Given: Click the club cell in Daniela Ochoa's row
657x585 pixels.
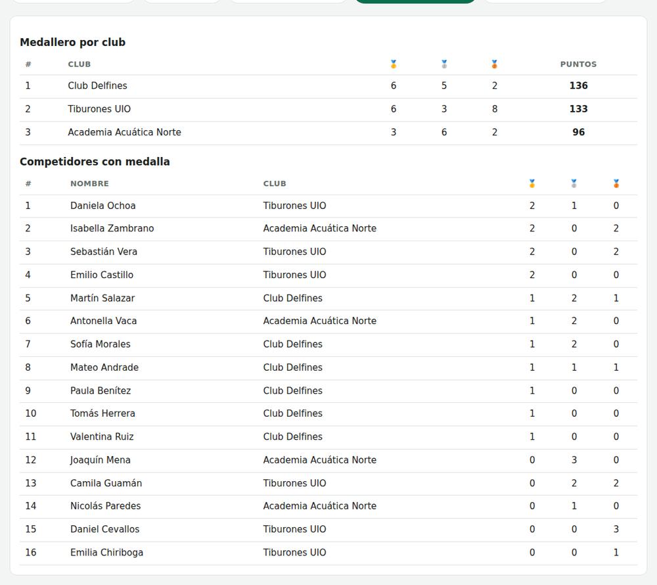Looking at the screenshot, I should click(294, 206).
